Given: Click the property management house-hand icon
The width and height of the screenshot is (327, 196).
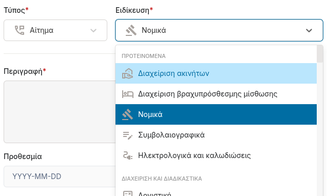Looking at the screenshot, I should pyautogui.click(x=127, y=73).
